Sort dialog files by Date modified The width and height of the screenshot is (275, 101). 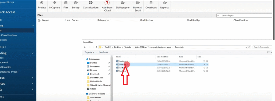pos(162,57)
